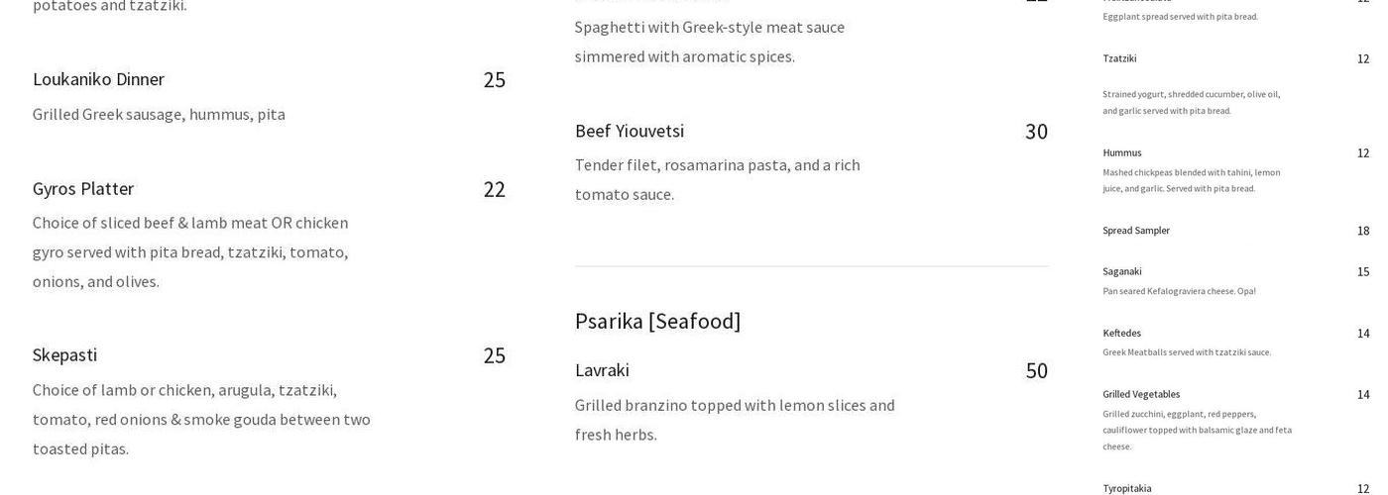Click the Saganaki appetizer name
The width and height of the screenshot is (1388, 495).
tap(1121, 271)
